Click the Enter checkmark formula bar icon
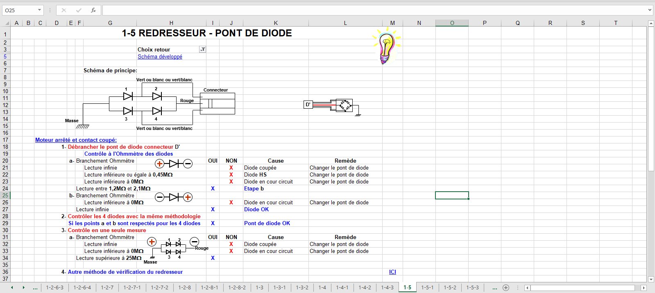Viewport: 655px width, 293px height. (78, 10)
